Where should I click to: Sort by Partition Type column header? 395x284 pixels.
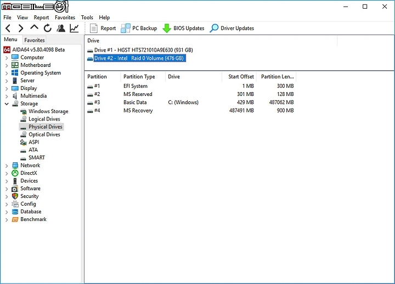143,77
